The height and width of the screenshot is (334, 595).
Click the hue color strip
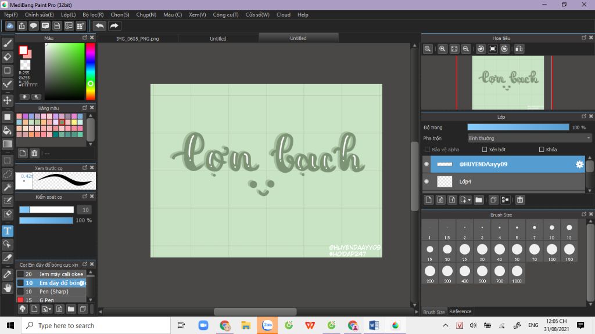(90, 71)
